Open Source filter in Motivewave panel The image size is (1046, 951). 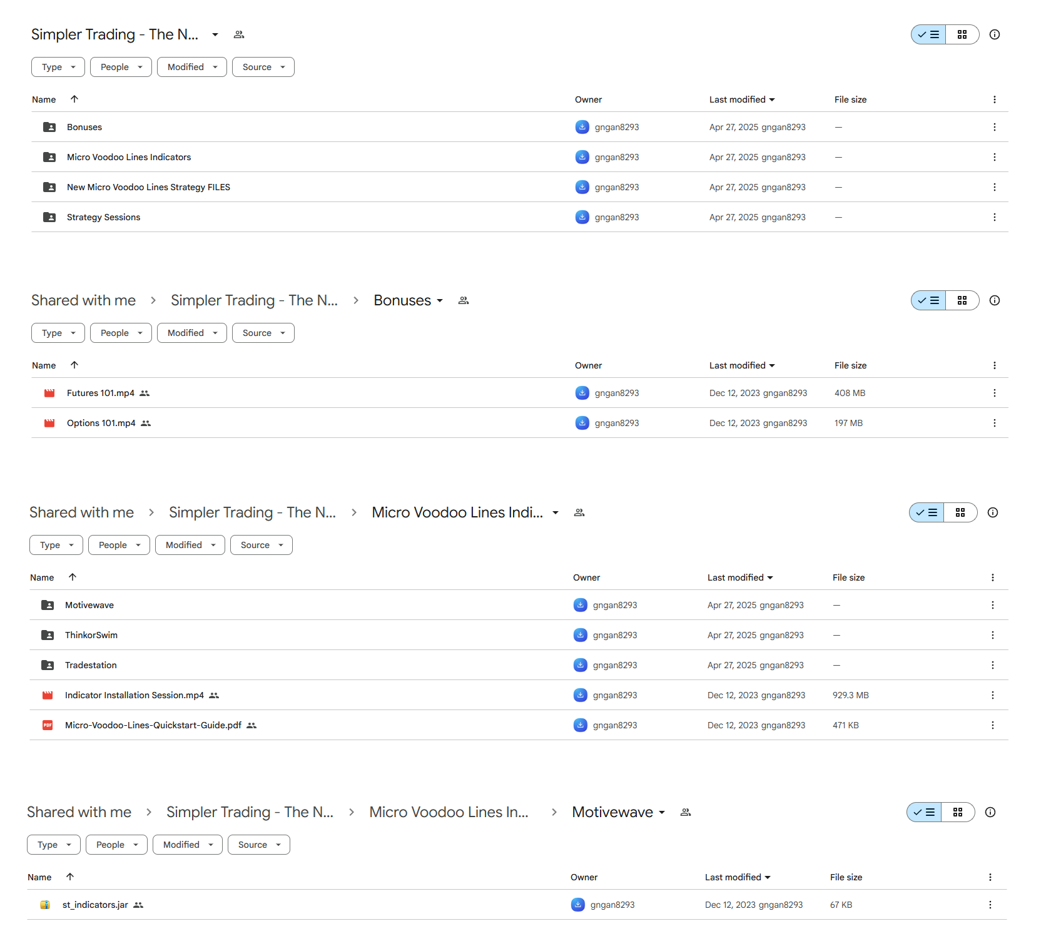(x=258, y=845)
